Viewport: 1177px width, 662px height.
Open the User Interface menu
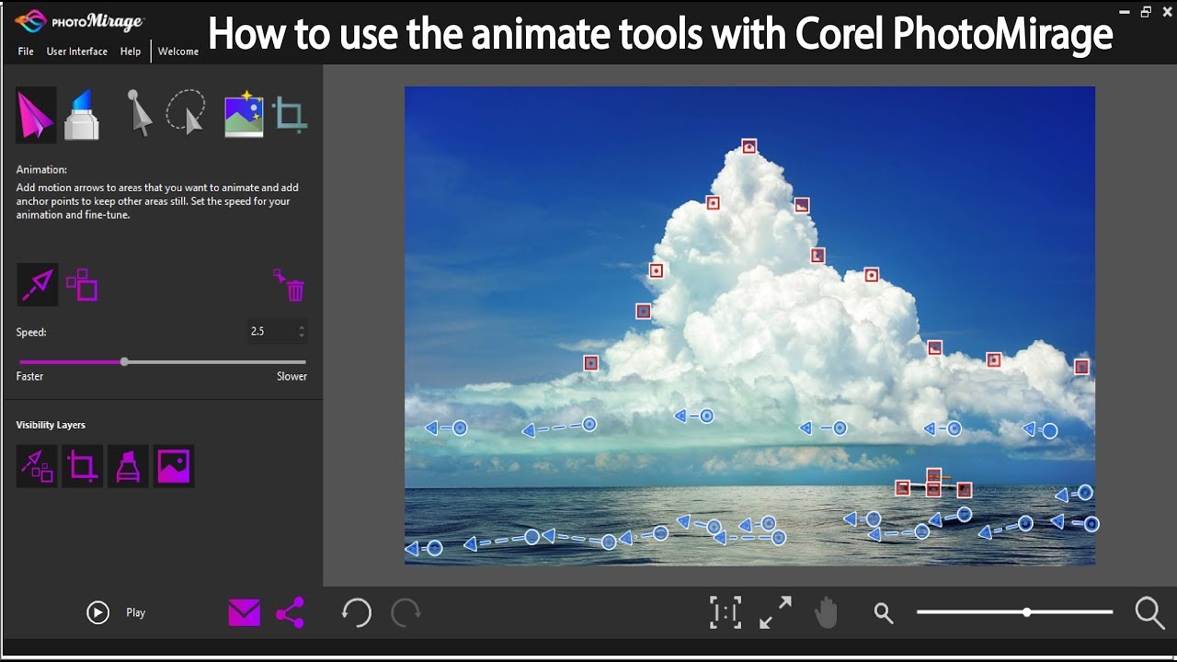tap(77, 51)
